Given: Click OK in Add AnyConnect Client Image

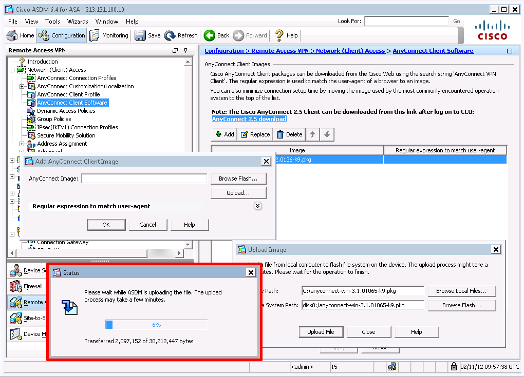Looking at the screenshot, I should pyautogui.click(x=106, y=225).
